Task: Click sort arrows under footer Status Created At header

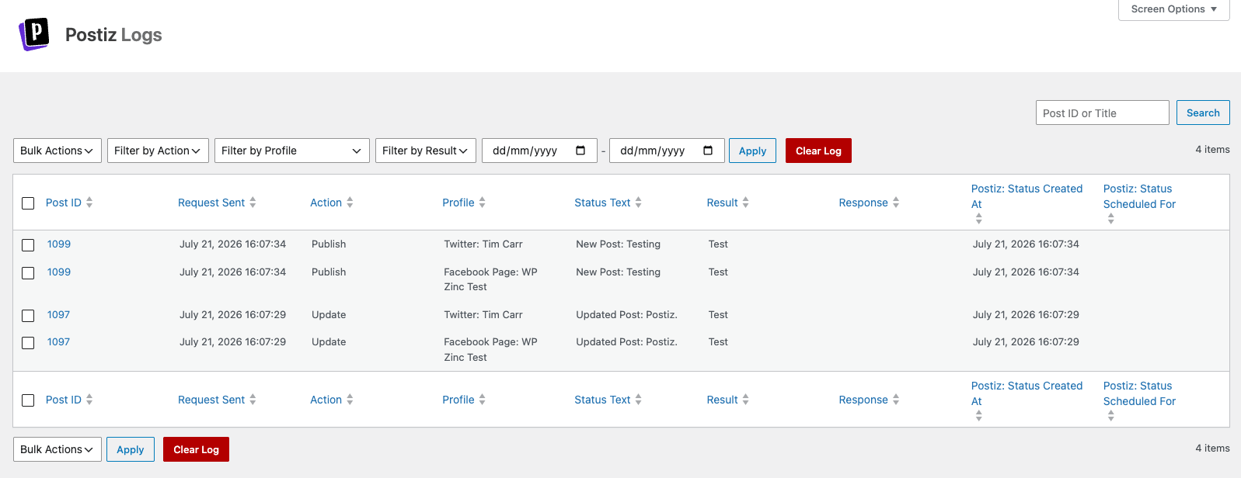Action: [x=978, y=416]
